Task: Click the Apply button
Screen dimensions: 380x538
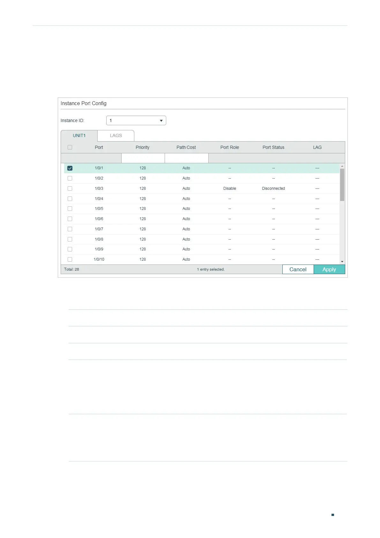Action: (329, 269)
